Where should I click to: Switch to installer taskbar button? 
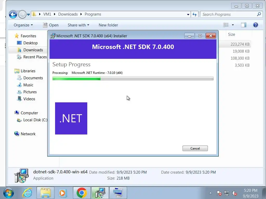pyautogui.click(x=100, y=193)
